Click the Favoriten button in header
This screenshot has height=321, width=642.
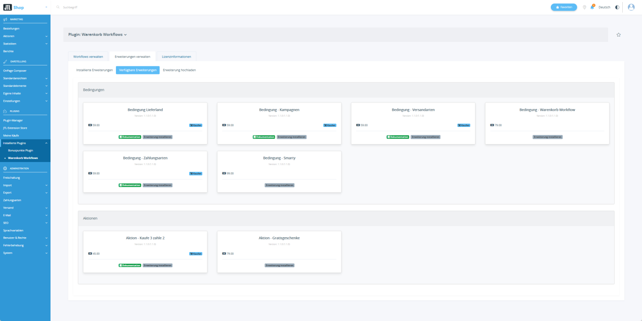[564, 7]
